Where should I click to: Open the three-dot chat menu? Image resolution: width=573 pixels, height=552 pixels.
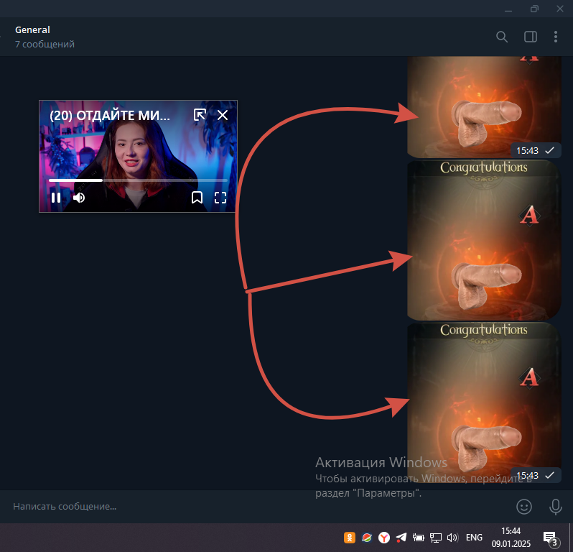[556, 37]
